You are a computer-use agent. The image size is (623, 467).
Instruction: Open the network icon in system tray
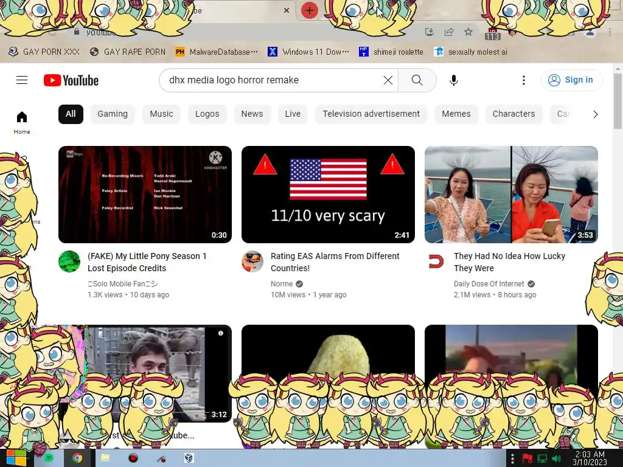tap(542, 459)
